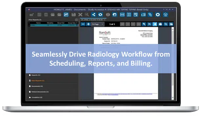
Task: Go to last page with double-right arrow
Action: [x=138, y=24]
